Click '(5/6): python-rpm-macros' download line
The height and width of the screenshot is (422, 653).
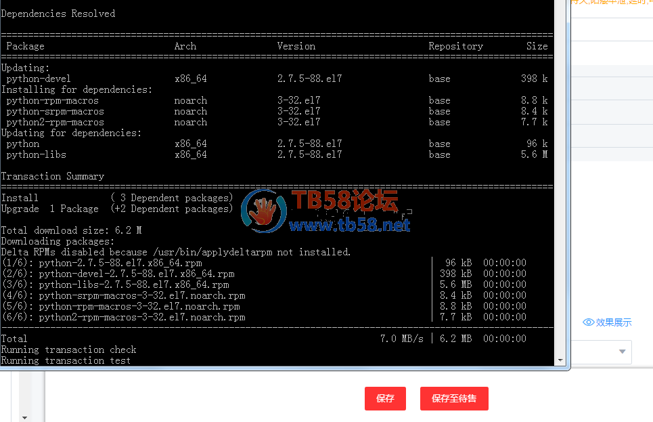pyautogui.click(x=121, y=306)
